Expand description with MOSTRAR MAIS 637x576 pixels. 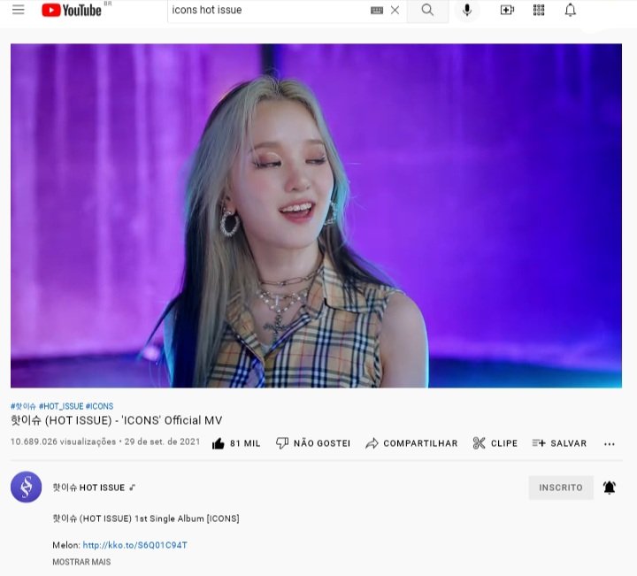tap(81, 562)
